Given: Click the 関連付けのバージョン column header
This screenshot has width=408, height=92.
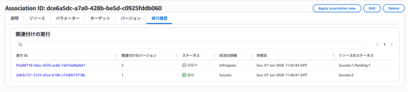Looking at the screenshot, I should [139, 55].
